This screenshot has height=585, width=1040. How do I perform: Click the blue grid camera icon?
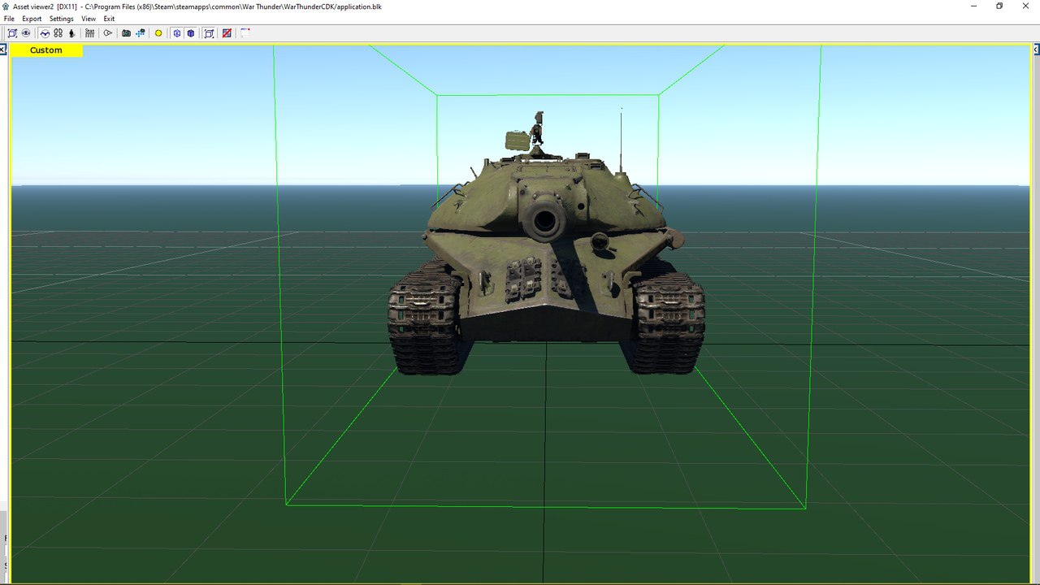point(141,33)
